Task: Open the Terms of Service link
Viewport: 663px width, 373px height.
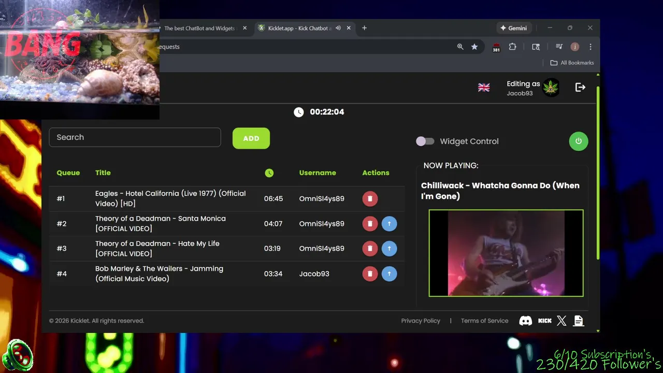Action: tap(485, 321)
